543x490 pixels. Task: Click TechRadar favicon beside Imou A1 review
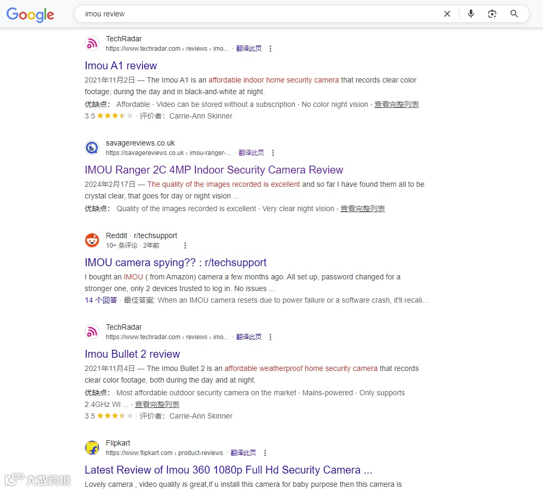click(x=92, y=43)
